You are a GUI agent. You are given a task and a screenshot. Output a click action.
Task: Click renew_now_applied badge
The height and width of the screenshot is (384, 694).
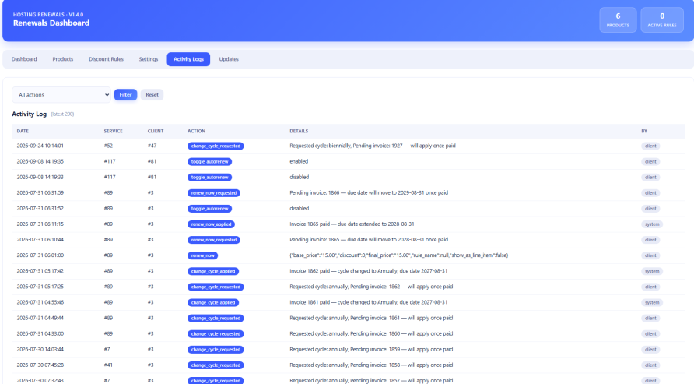(x=211, y=224)
